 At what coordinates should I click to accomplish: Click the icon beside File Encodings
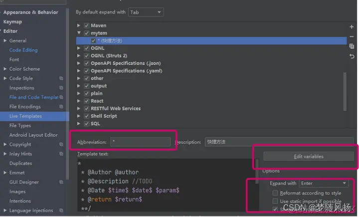(61, 107)
